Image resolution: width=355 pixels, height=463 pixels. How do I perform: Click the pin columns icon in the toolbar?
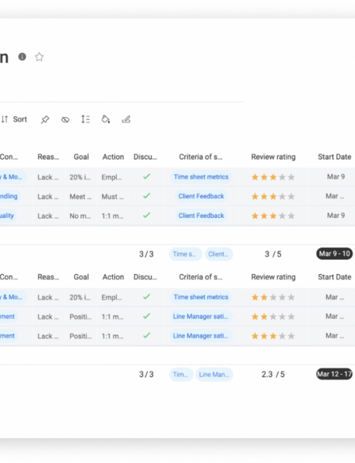click(x=45, y=119)
